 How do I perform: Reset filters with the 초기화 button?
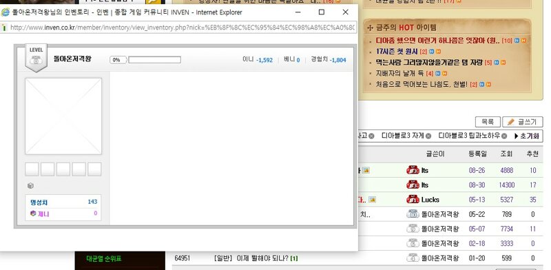point(527,136)
